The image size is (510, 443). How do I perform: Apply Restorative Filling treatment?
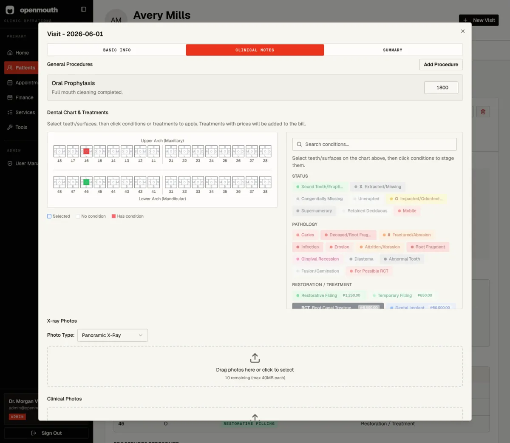tap(329, 295)
